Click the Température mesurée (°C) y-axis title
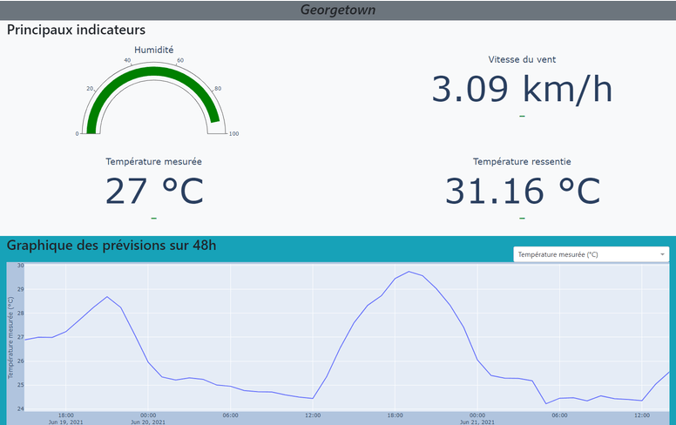Viewport: 676px width, 425px height. coord(10,338)
